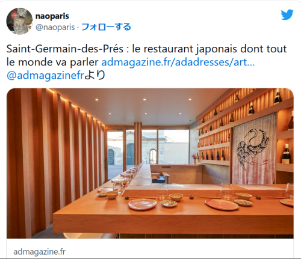Click the 'より' text after the mention
Image resolution: width=301 pixels, height=259 pixels.
[x=95, y=75]
